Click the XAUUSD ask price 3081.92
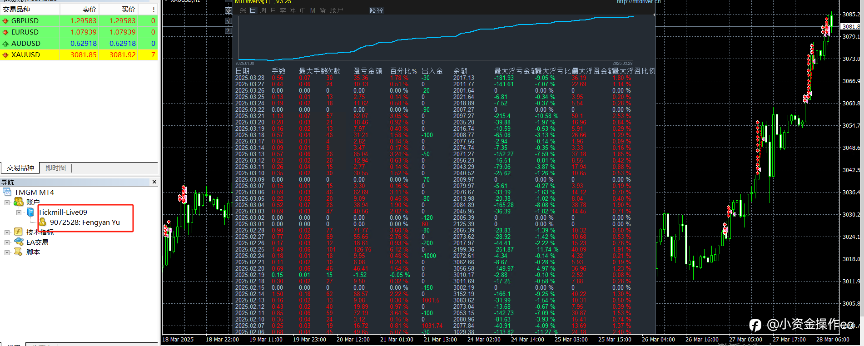 (x=123, y=55)
